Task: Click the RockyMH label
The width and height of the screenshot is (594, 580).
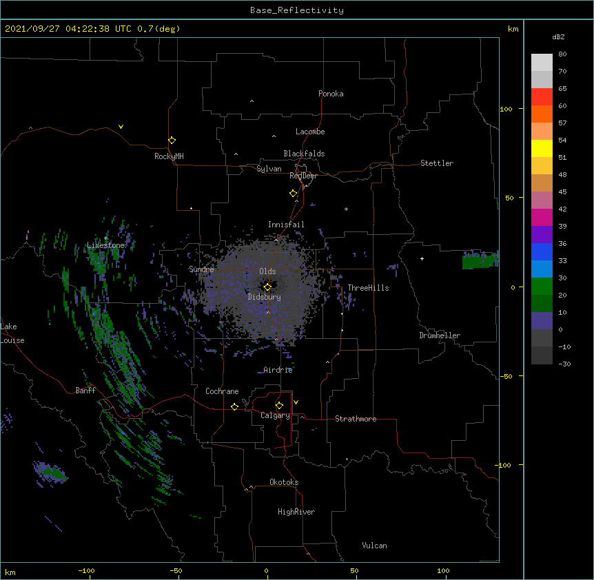Action: point(169,156)
